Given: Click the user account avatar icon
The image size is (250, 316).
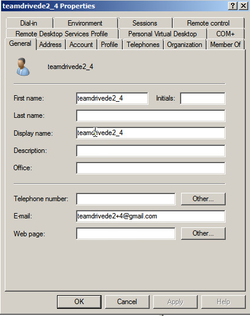Looking at the screenshot, I should point(23,67).
